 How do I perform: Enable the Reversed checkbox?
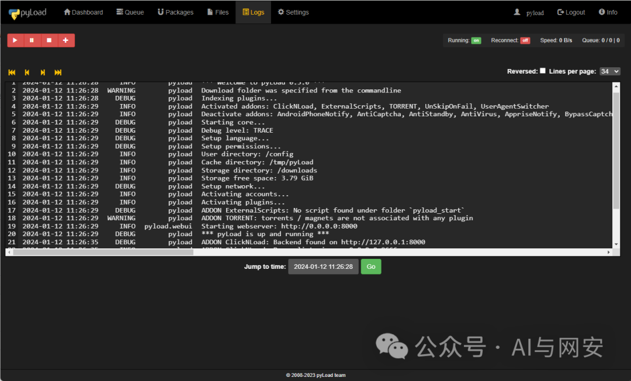(x=542, y=71)
